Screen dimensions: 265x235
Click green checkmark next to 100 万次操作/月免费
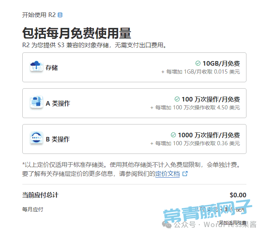point(177,99)
